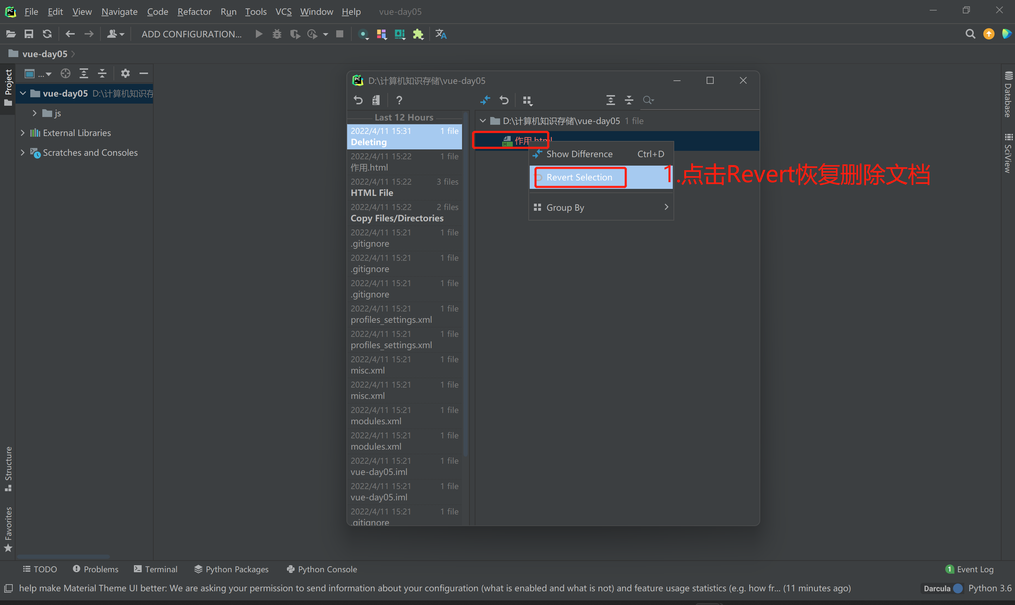Choose Revert Selection from context menu

(x=579, y=177)
